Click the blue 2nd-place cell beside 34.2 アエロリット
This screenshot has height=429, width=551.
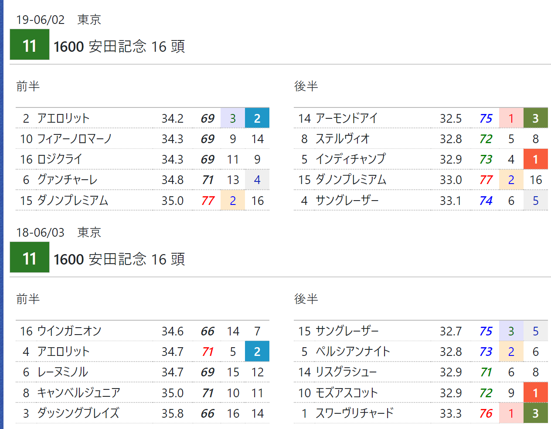point(257,118)
